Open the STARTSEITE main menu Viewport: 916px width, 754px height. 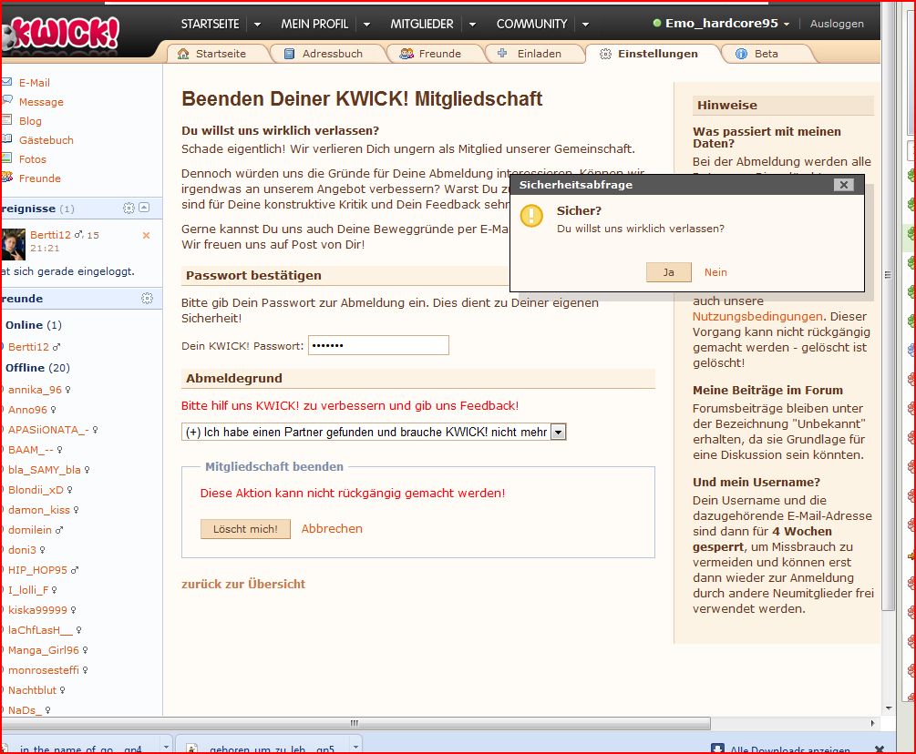point(210,24)
